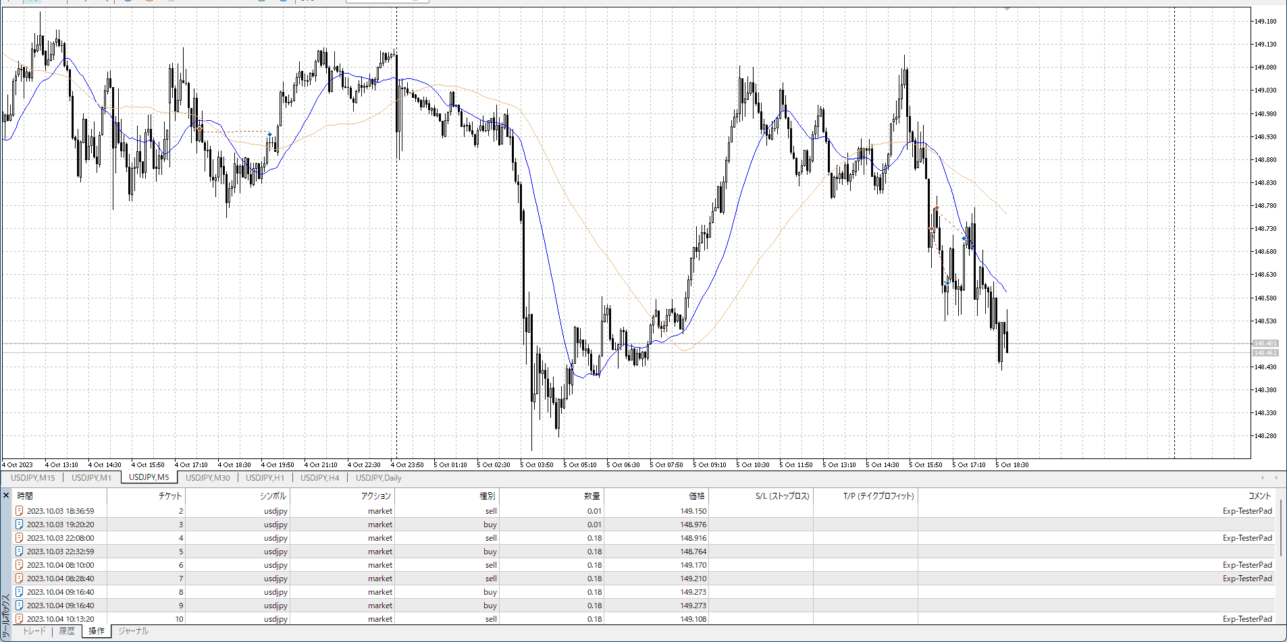Select the order icon for ticket 10
1287x642 pixels.
20,618
